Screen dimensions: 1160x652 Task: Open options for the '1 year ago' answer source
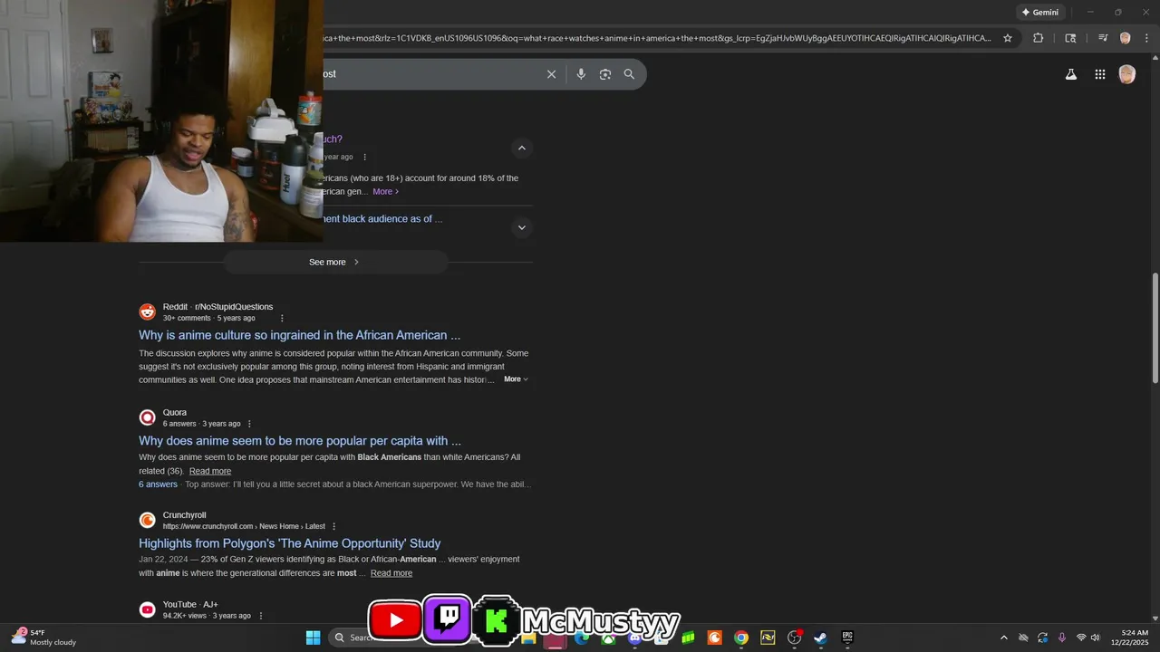pyautogui.click(x=365, y=157)
